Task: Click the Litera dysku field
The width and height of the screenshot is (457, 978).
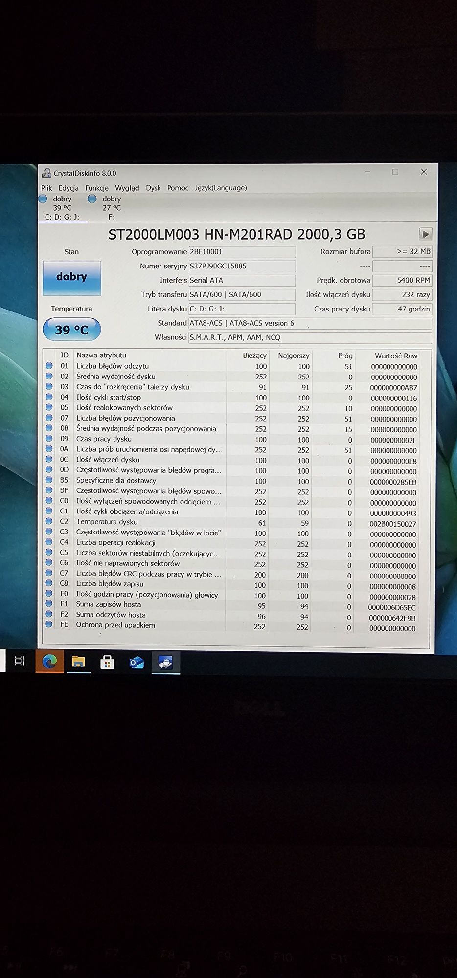Action: coord(242,309)
